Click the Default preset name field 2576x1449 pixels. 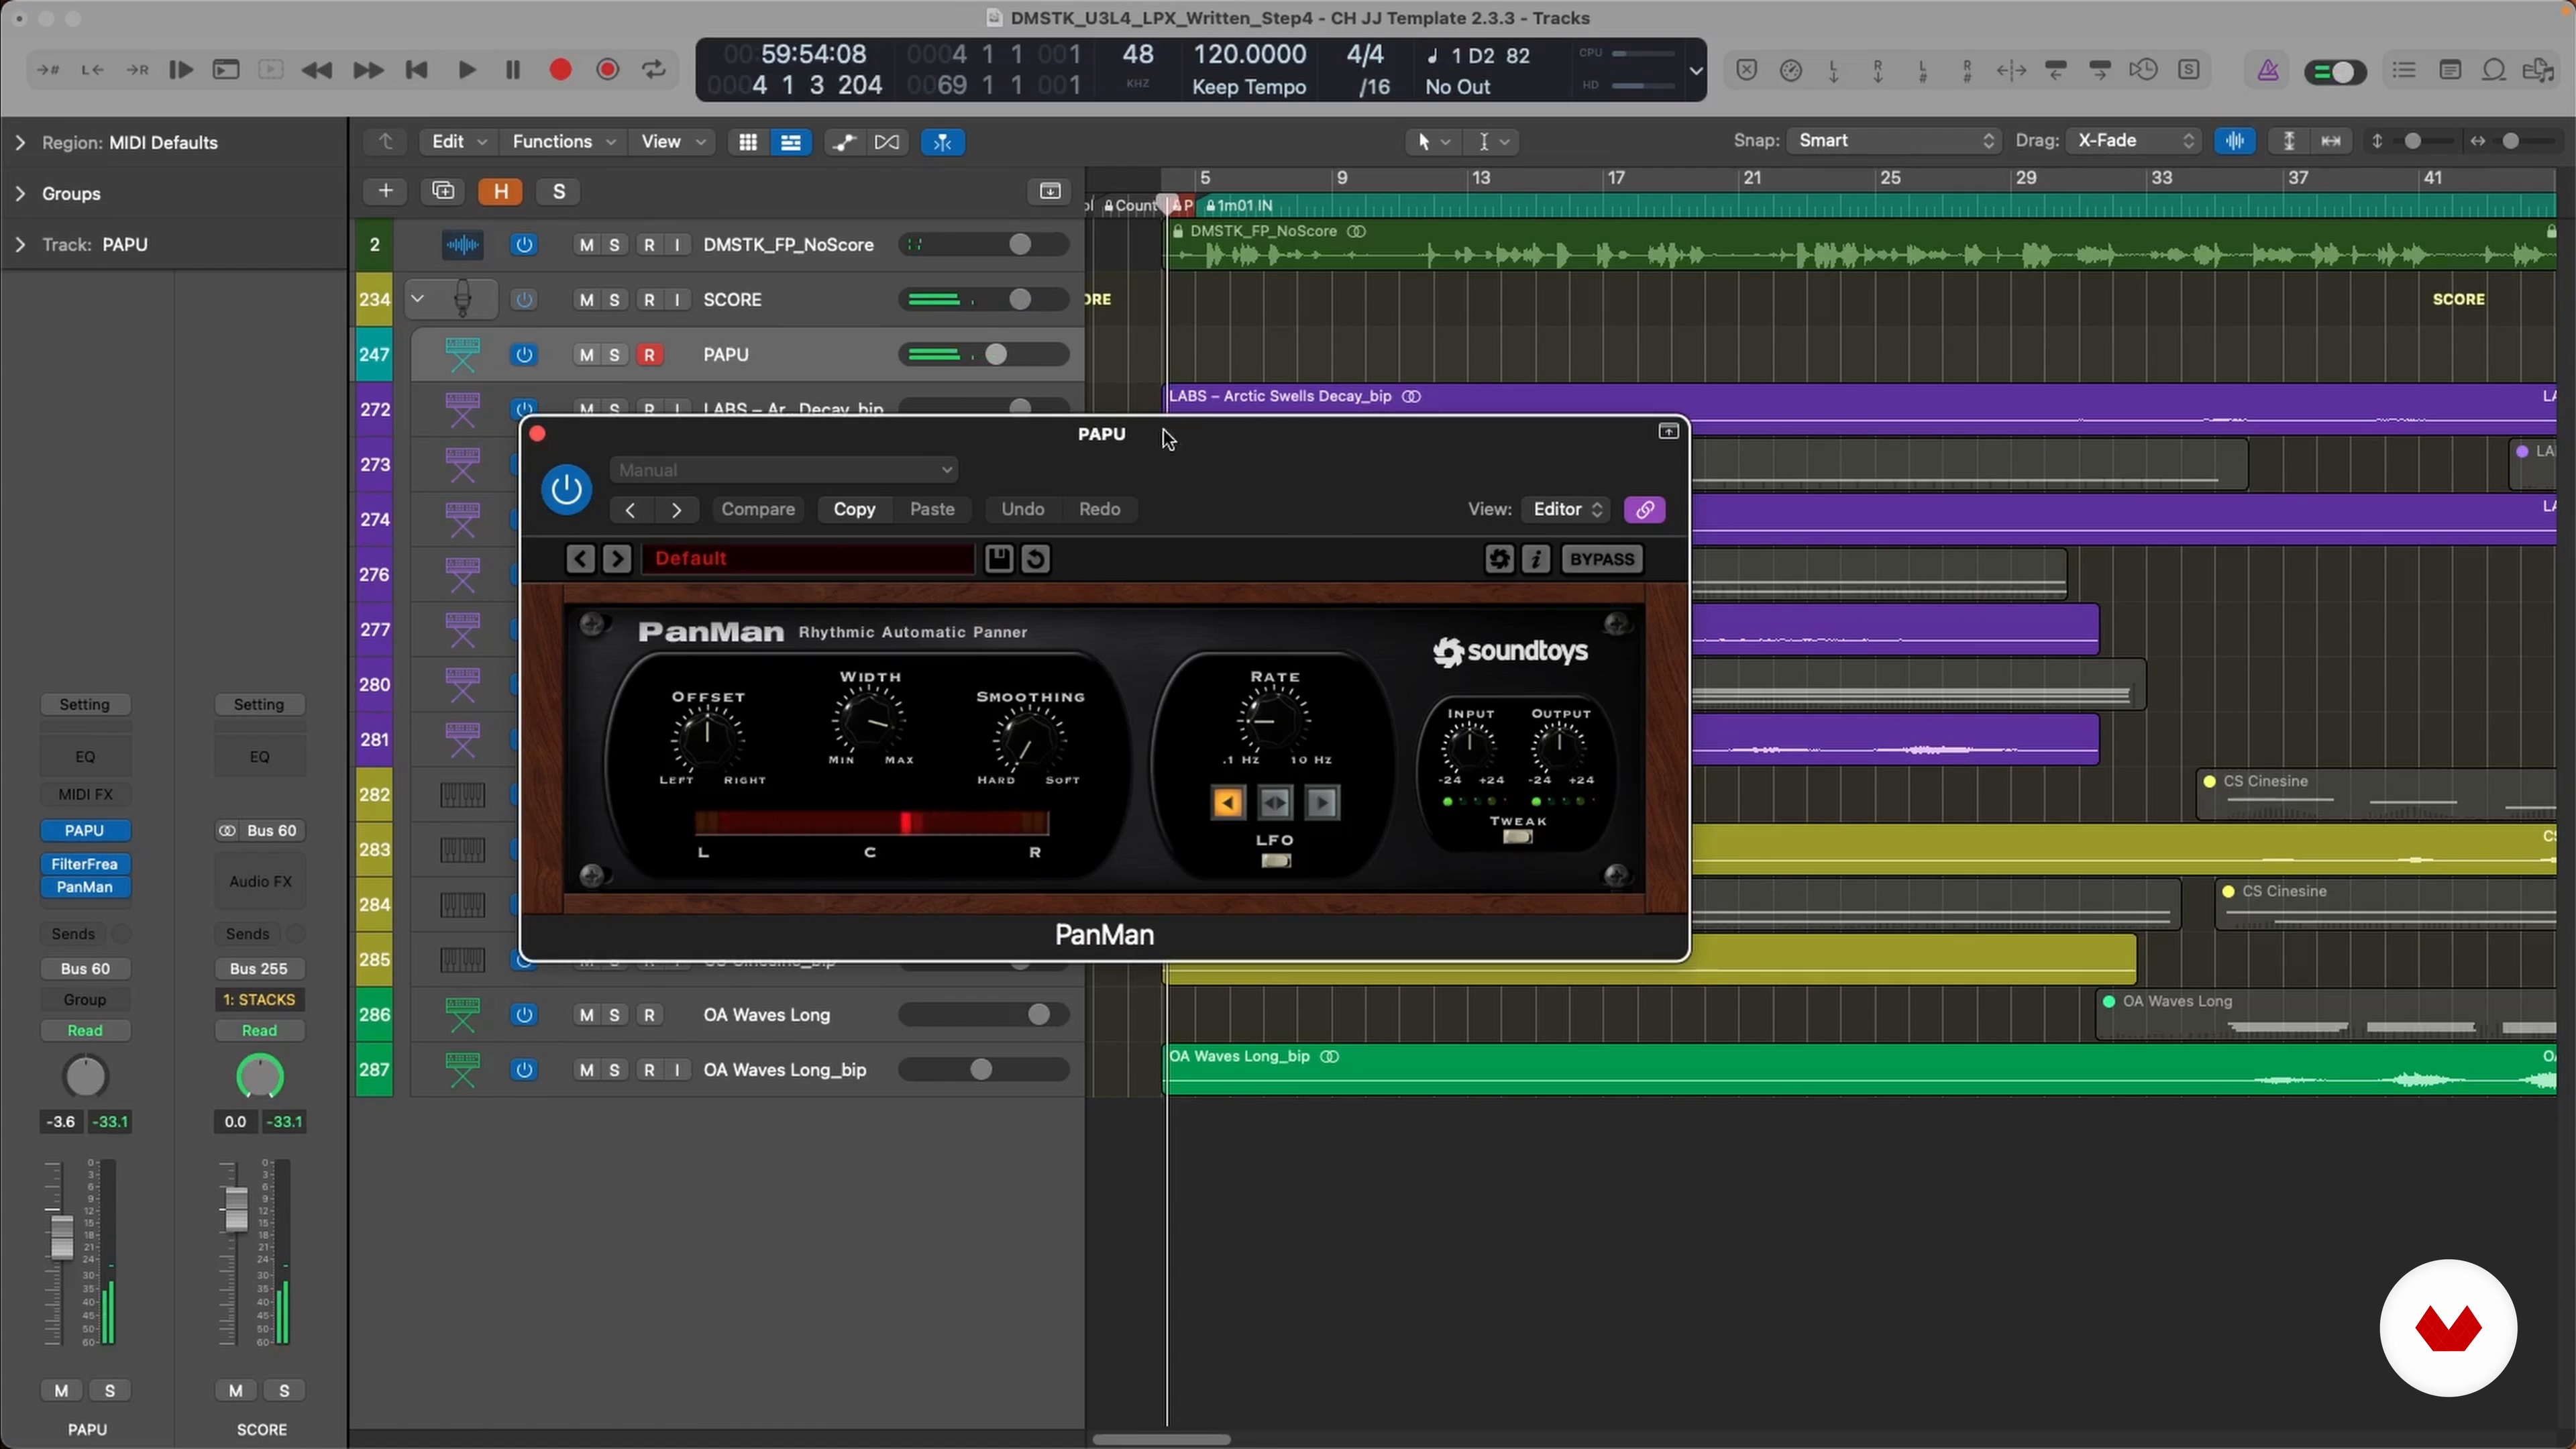coord(808,559)
